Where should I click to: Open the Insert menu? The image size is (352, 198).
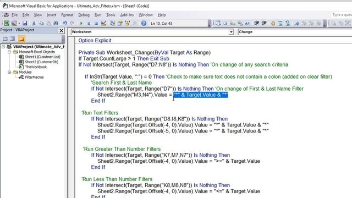tap(51, 15)
